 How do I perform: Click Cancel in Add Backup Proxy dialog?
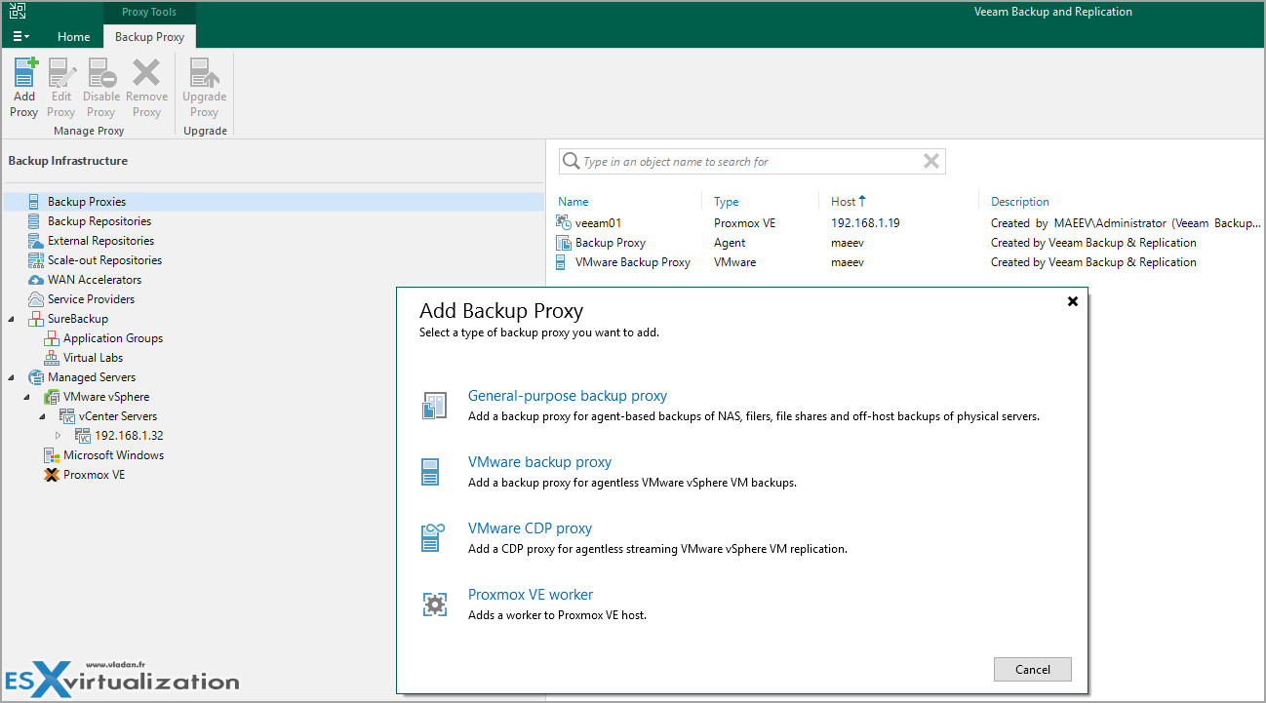[x=1033, y=670]
